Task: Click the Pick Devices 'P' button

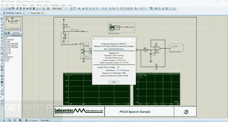Action: pos(6,33)
